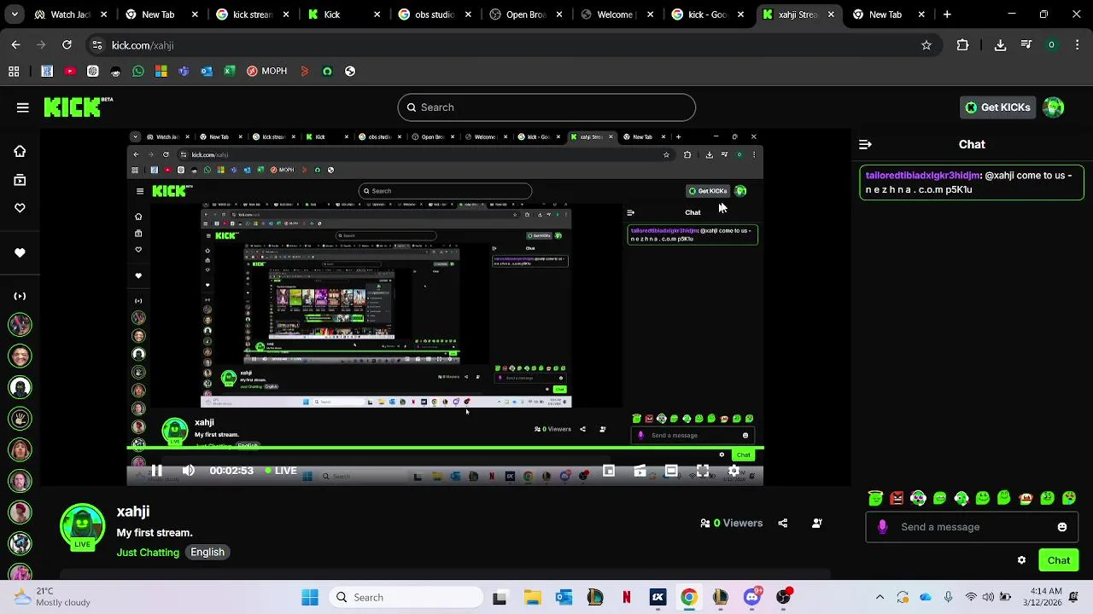This screenshot has height=614, width=1093.
Task: Open Browse icon in Kick sidebar
Action: click(x=20, y=180)
